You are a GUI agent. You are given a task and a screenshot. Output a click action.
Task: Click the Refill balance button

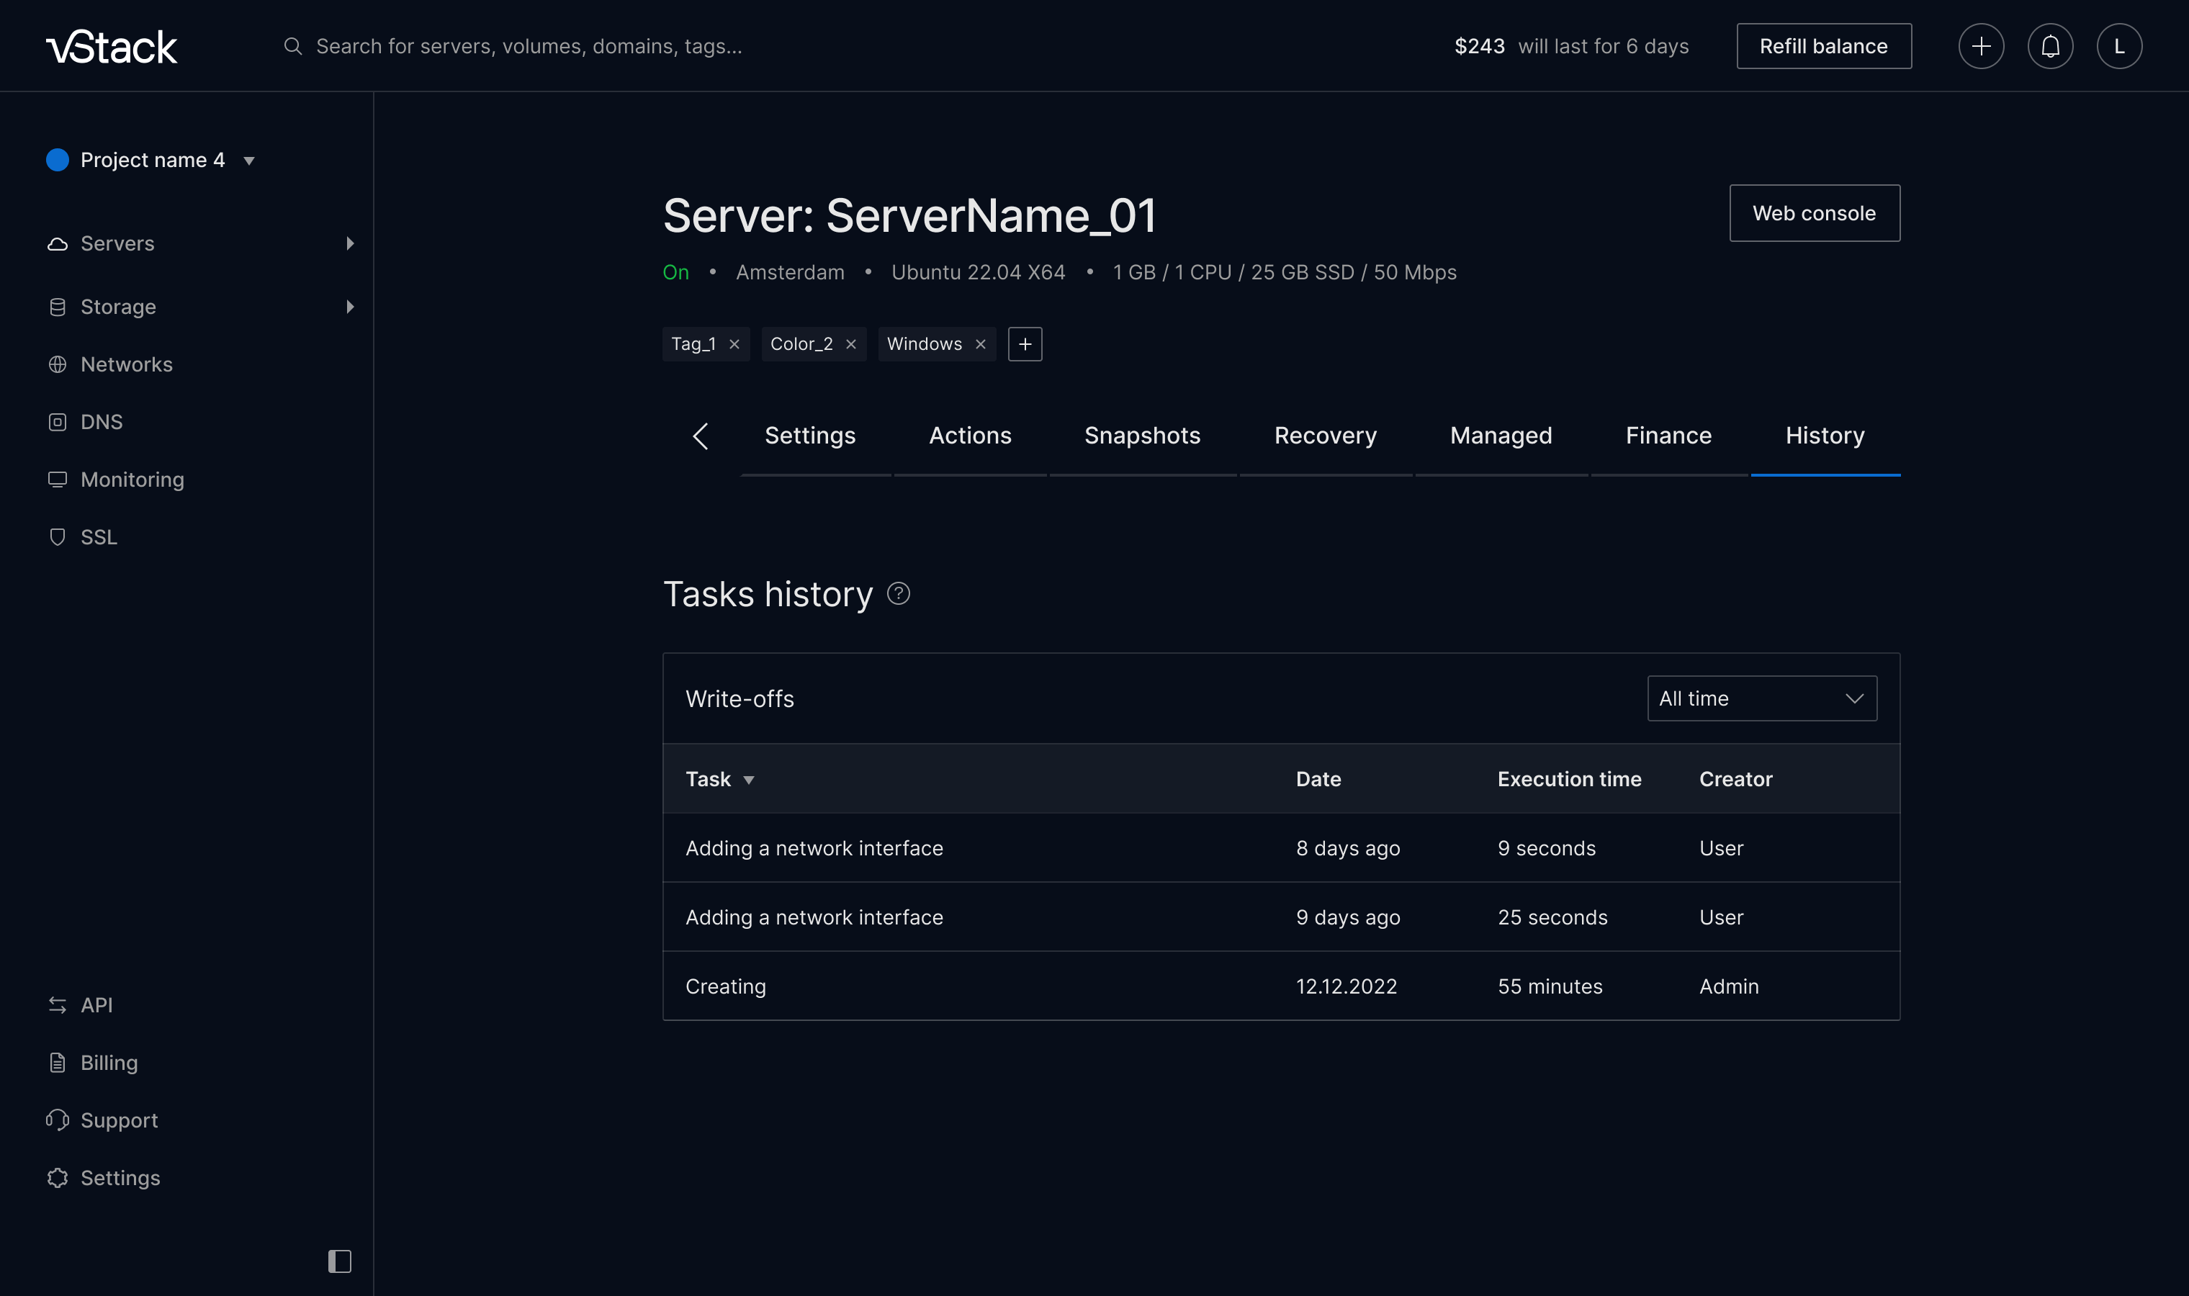[x=1823, y=46]
